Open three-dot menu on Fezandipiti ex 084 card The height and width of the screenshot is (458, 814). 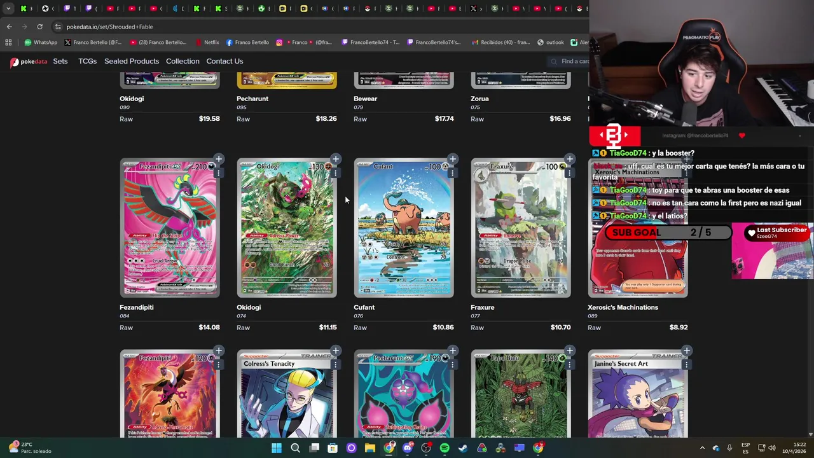pyautogui.click(x=218, y=173)
